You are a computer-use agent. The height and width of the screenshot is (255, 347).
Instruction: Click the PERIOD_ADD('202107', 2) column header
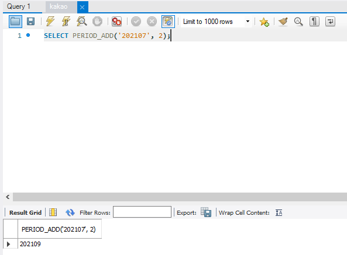tap(60, 229)
